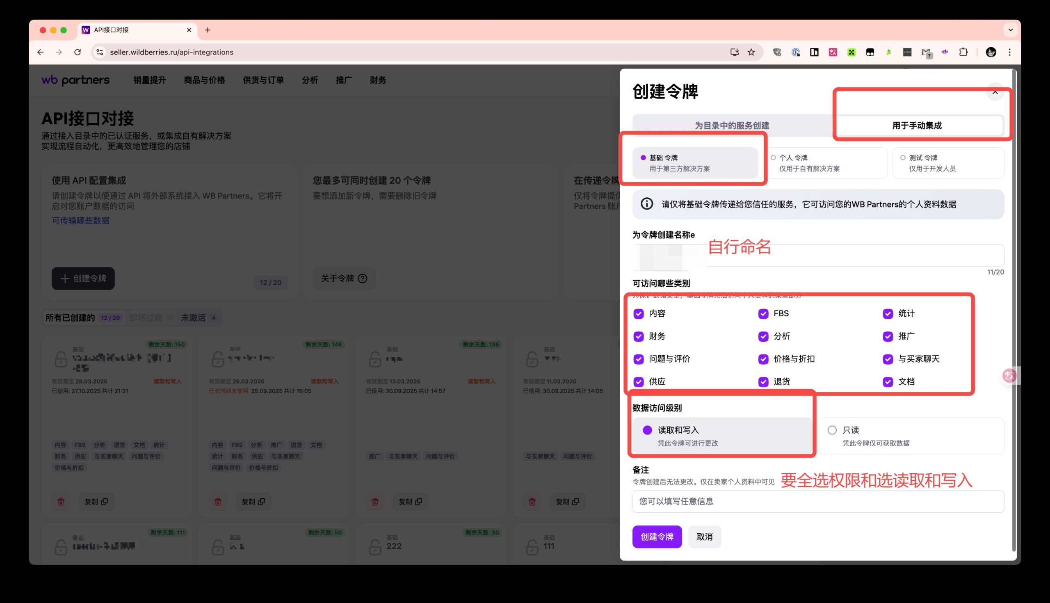Toggle the 与买家聊天 checkbox

888,359
